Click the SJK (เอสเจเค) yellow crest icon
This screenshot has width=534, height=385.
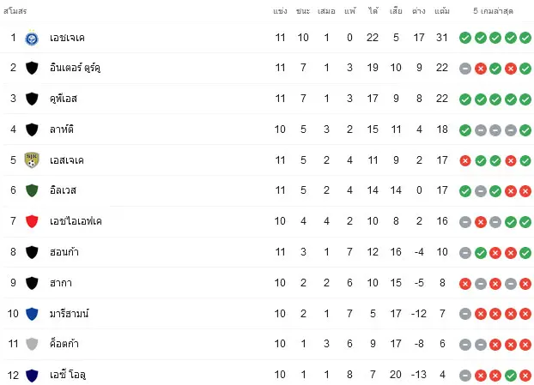click(x=32, y=160)
